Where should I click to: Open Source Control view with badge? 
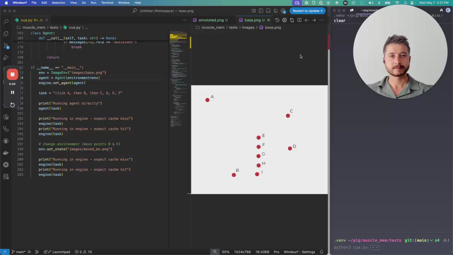pos(6,46)
